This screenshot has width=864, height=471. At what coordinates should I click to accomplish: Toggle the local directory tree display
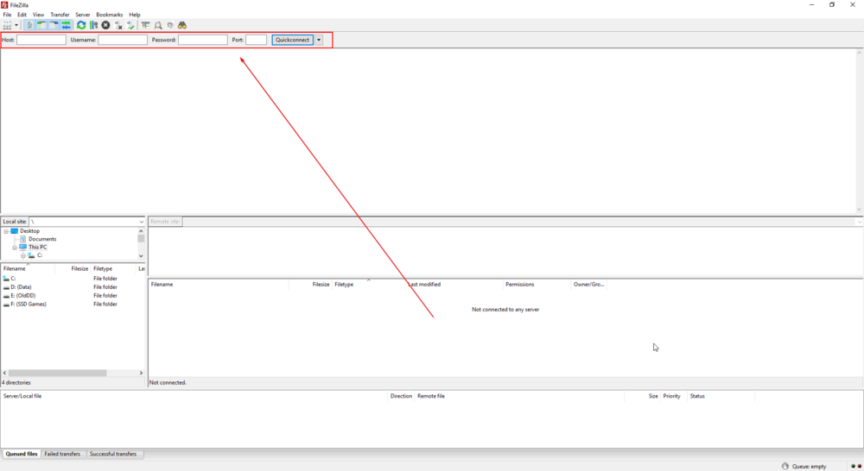click(41, 26)
